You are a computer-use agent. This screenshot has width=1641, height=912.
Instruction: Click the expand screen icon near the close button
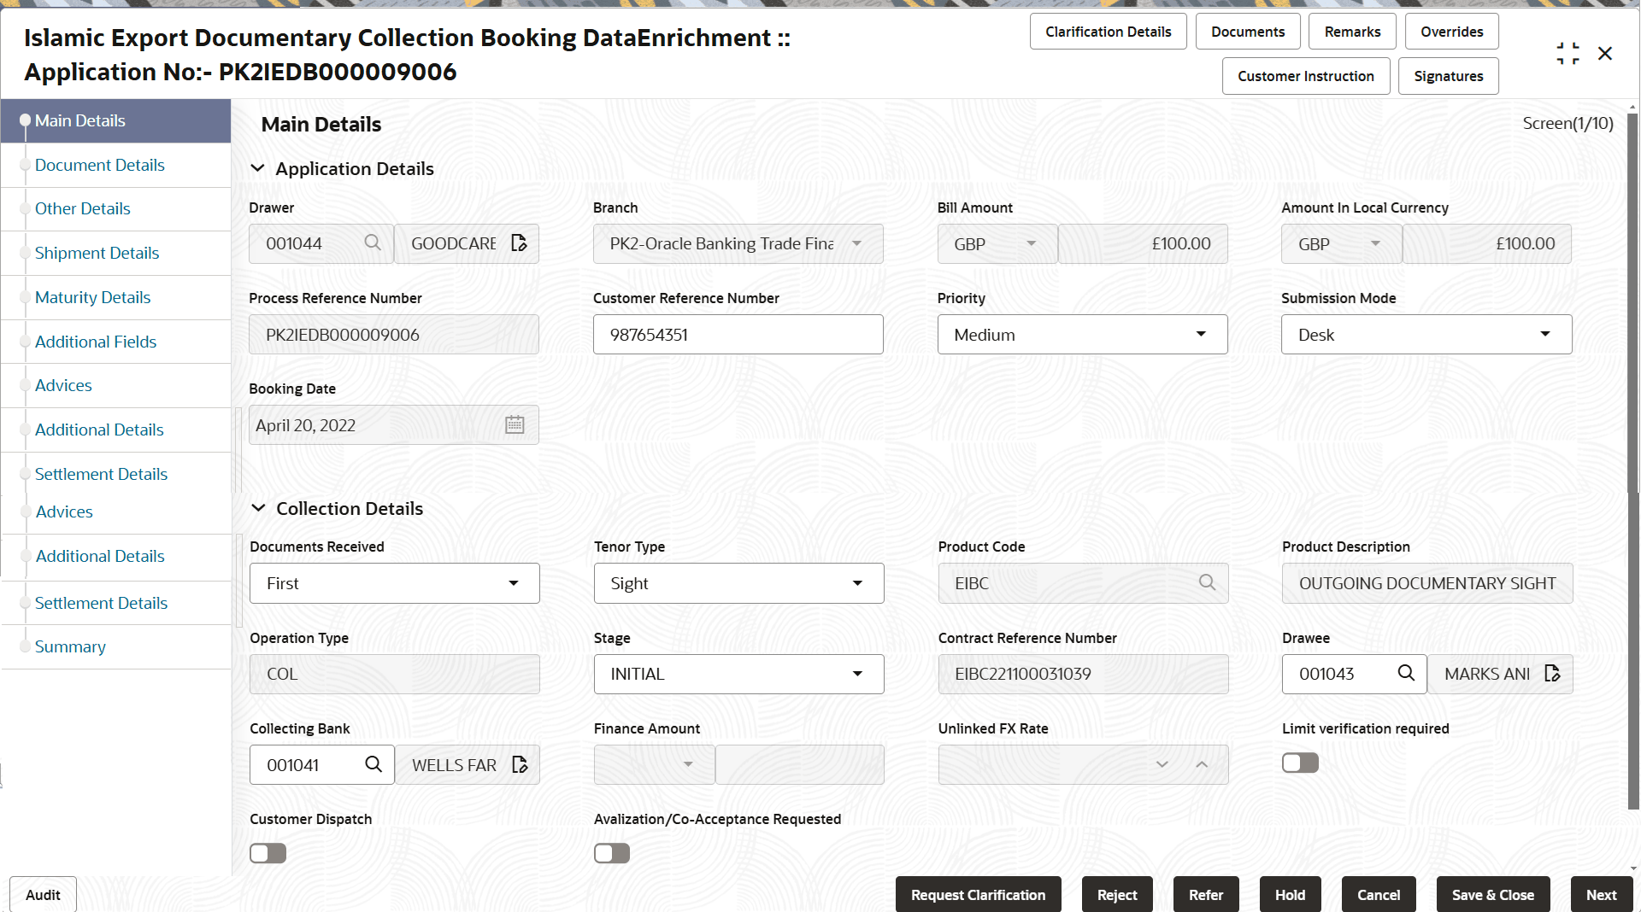click(x=1567, y=52)
